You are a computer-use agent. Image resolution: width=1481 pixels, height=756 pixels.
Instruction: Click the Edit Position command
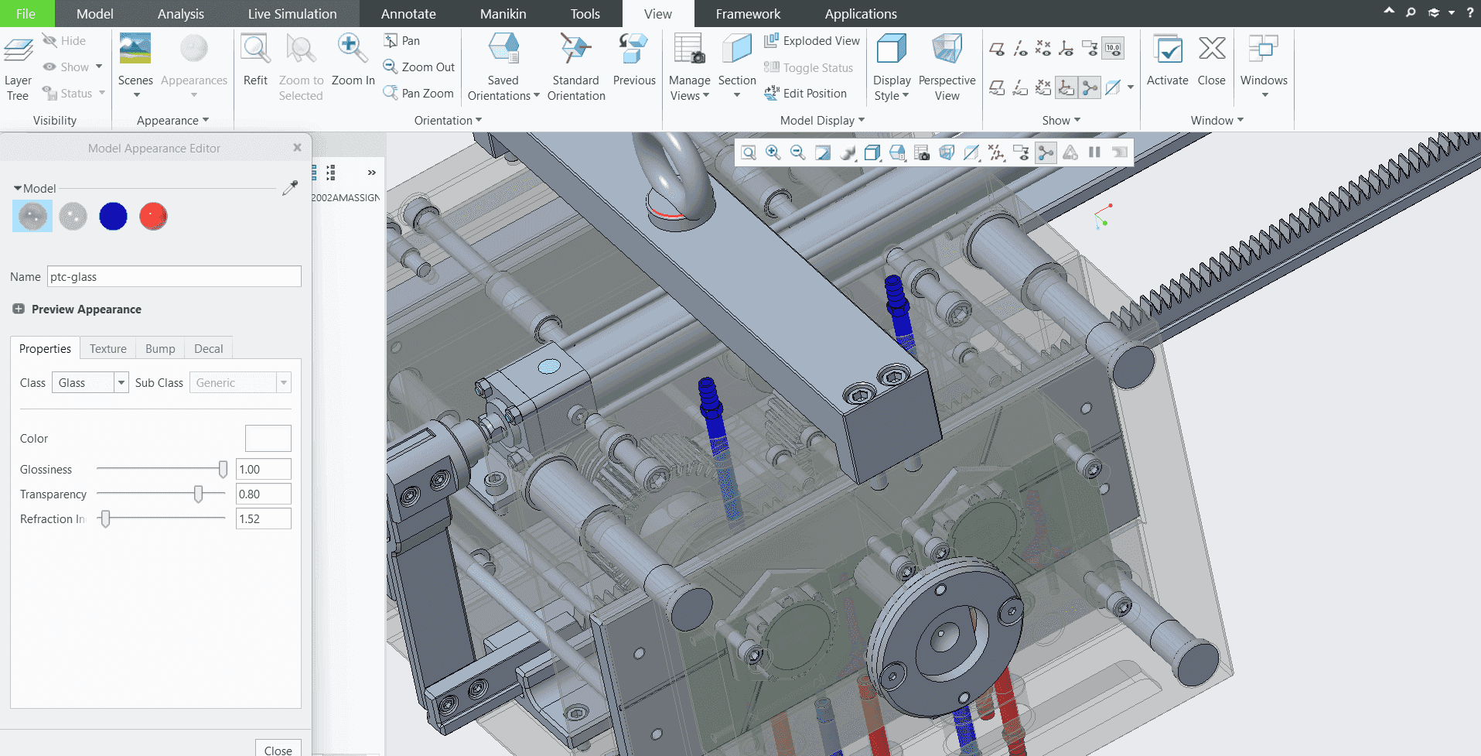805,94
